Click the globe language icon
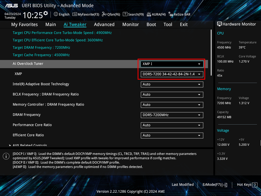 (56, 14)
